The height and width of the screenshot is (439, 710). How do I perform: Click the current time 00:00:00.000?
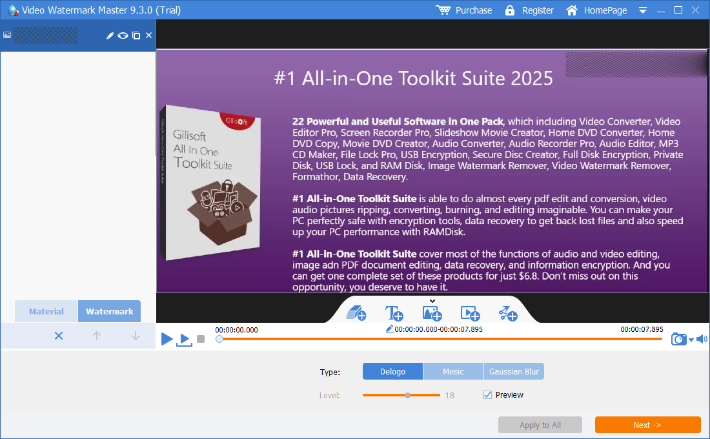(236, 330)
